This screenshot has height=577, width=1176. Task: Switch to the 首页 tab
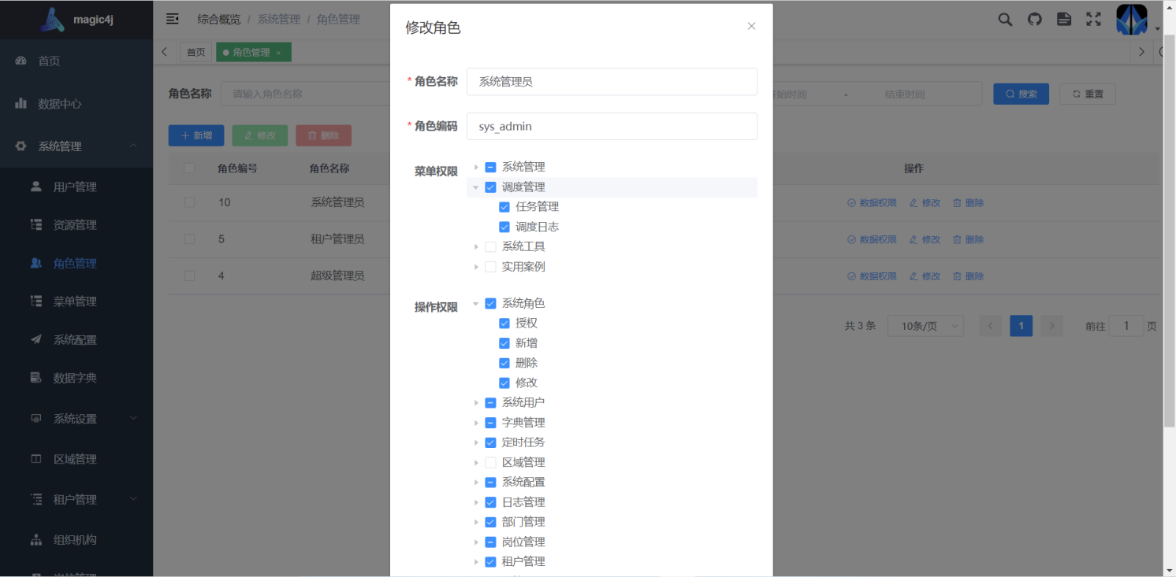pos(195,51)
